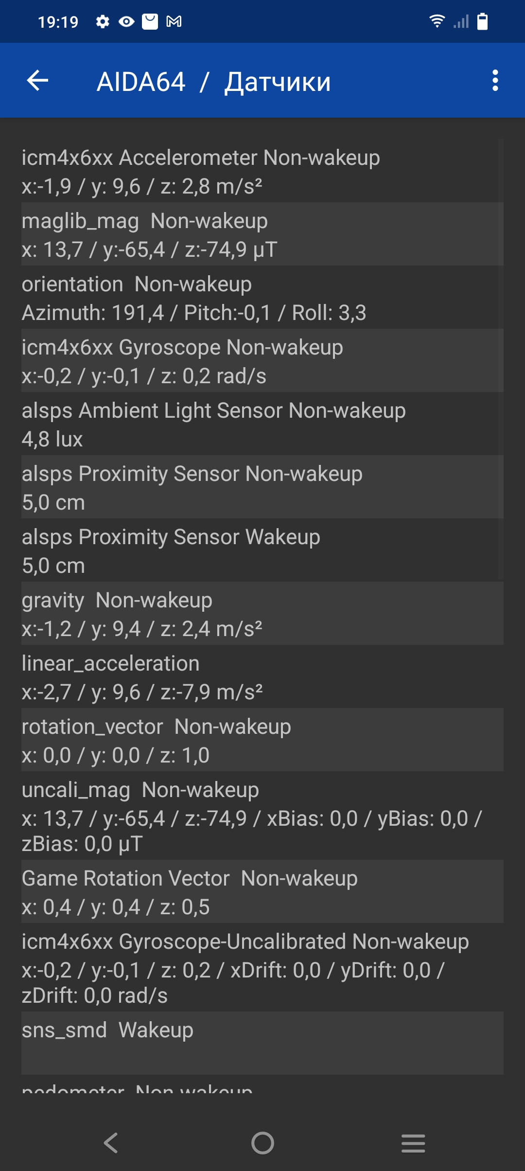The height and width of the screenshot is (1171, 525).
Task: Tap the back arrow in AIDA64 header
Action: point(37,81)
